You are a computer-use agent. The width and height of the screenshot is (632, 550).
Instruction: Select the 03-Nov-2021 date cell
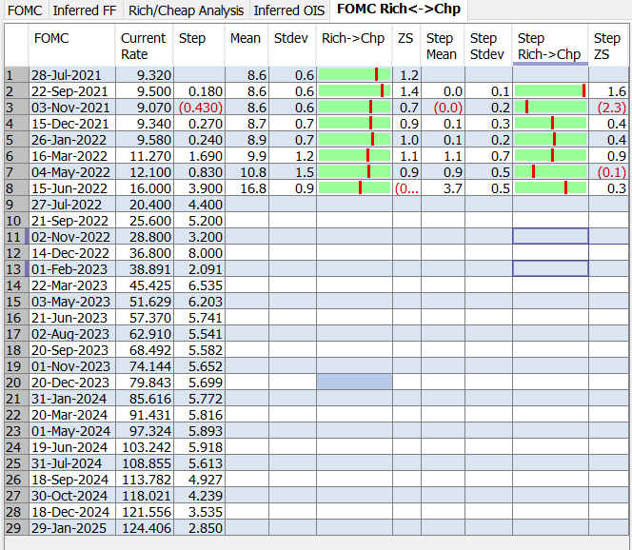(x=72, y=108)
